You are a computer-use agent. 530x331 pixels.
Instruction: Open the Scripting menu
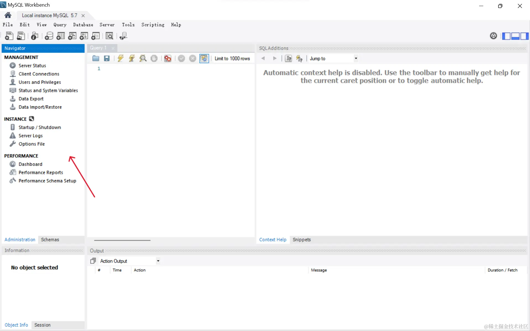tap(153, 25)
